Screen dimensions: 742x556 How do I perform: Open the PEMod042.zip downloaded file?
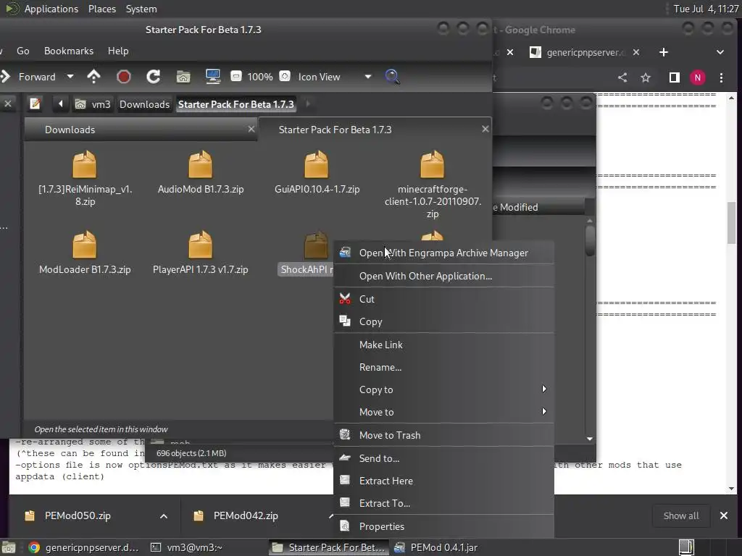click(246, 515)
